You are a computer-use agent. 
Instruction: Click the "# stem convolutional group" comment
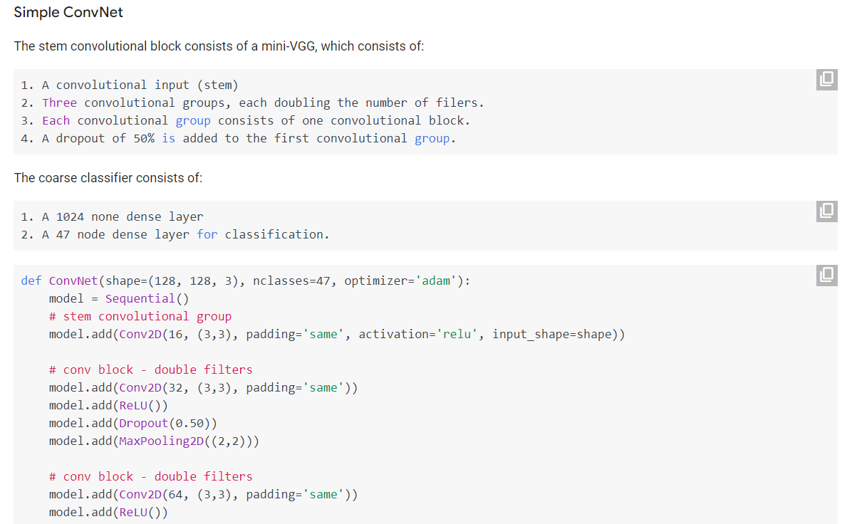[140, 316]
